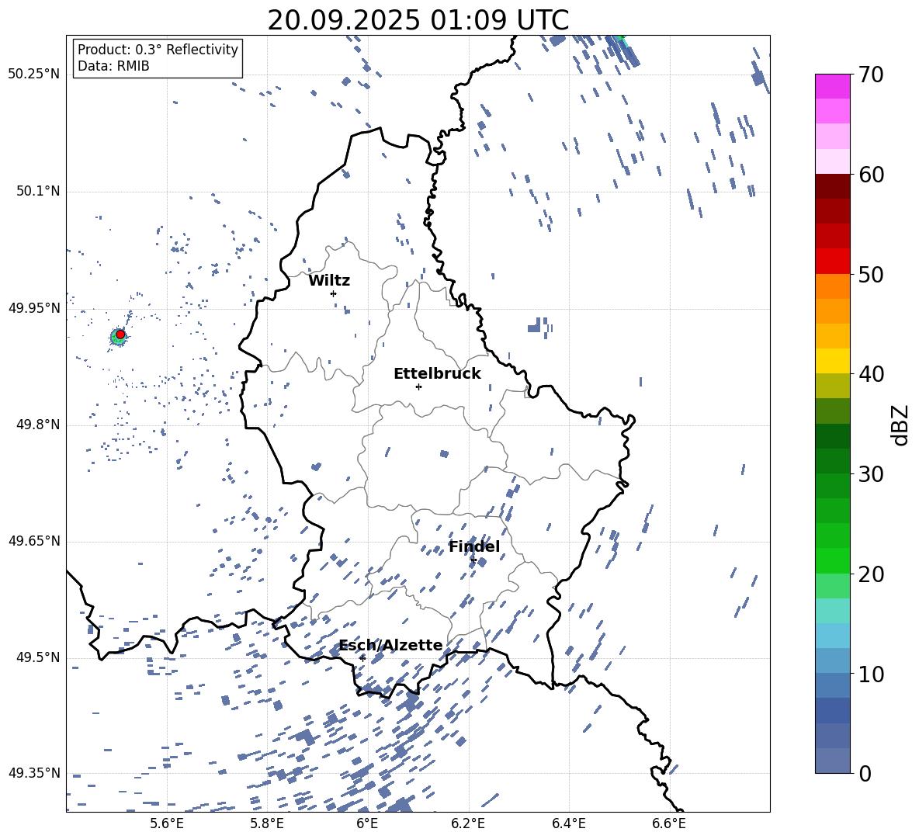The width and height of the screenshot is (919, 839).
Task: Click the Wiltz cross marker
Action: point(334,293)
